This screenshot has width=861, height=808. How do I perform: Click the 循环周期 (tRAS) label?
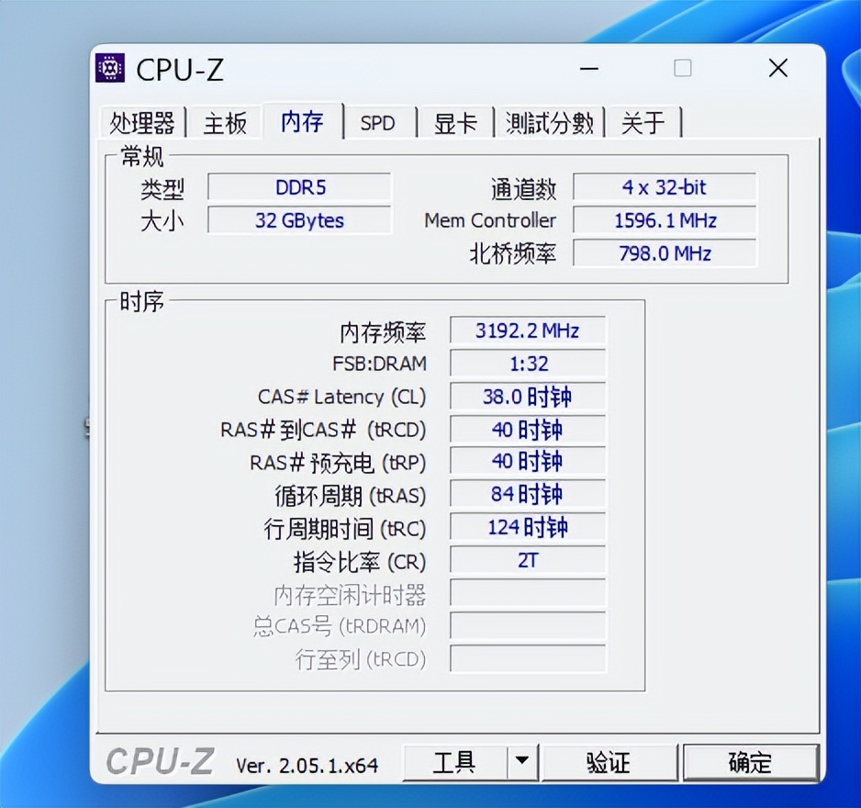pyautogui.click(x=351, y=496)
